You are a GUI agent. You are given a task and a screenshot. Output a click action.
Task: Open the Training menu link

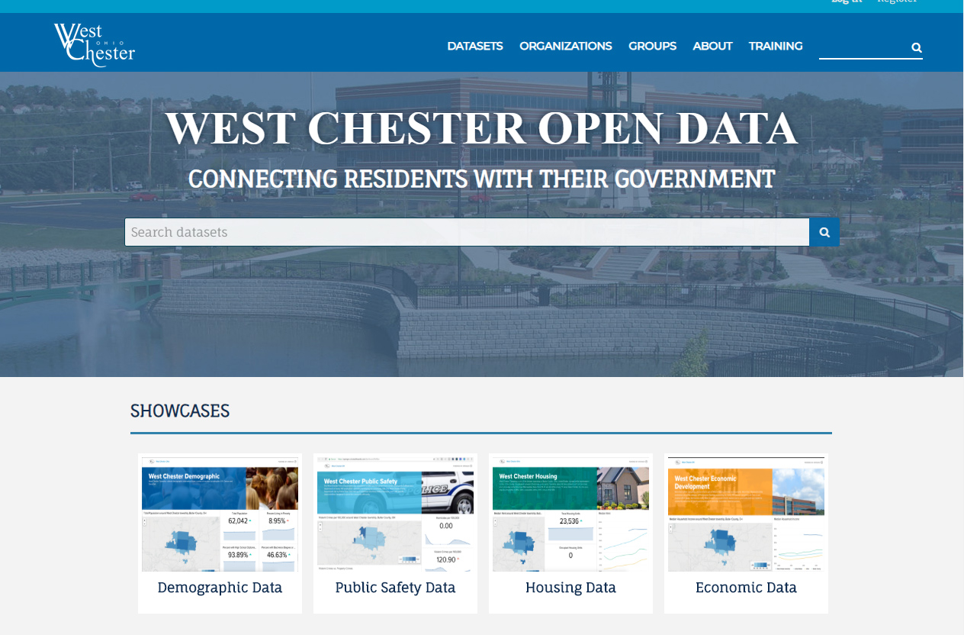click(x=776, y=46)
